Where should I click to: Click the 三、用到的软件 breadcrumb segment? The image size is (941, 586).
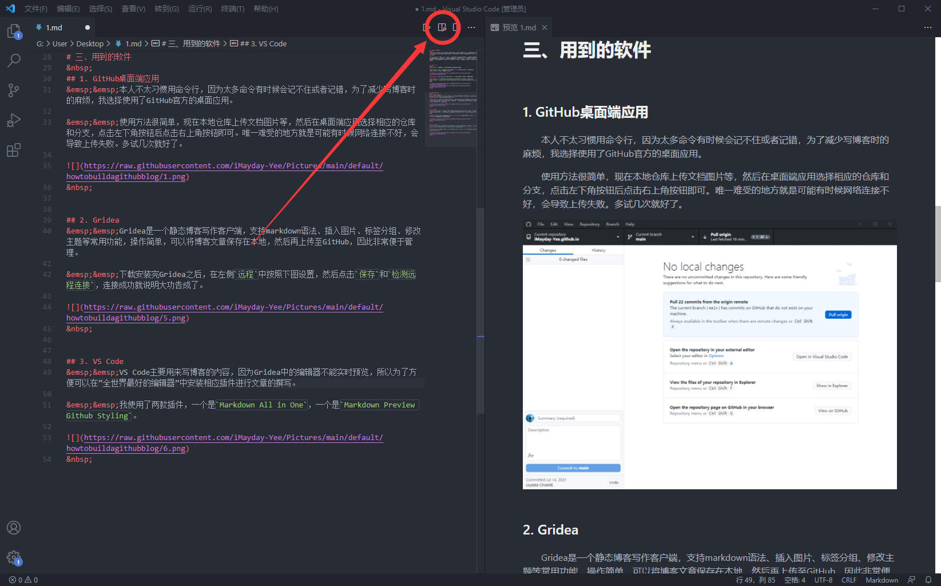pyautogui.click(x=186, y=43)
